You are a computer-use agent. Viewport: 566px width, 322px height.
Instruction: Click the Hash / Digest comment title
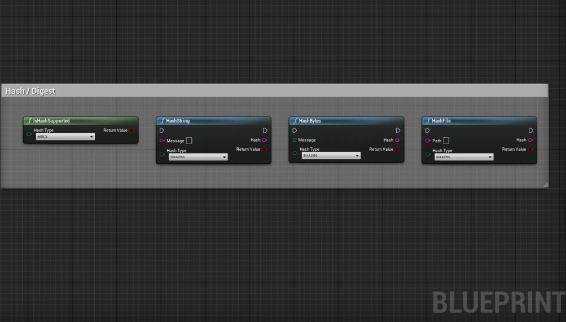coord(30,91)
